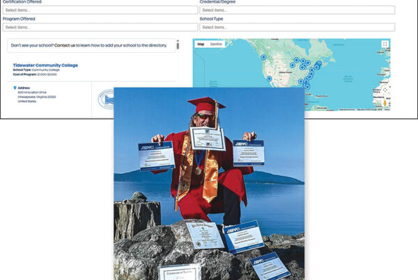The height and width of the screenshot is (280, 418).
Task: Click the Southern California map marker
Action: pos(269,78)
